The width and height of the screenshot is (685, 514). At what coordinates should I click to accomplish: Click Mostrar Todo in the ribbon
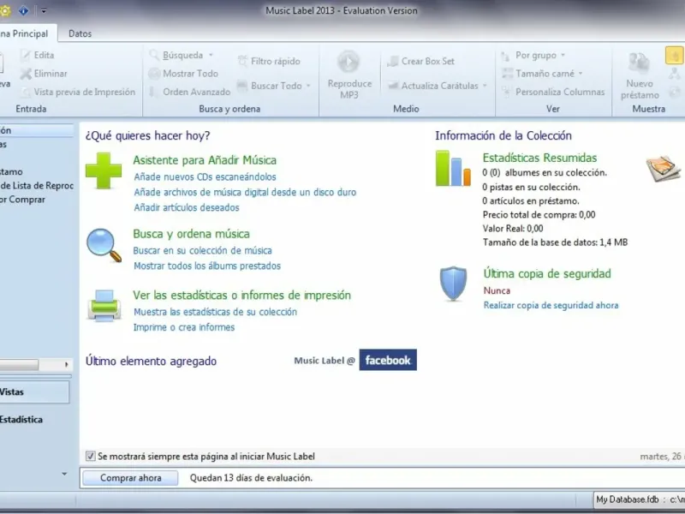point(183,74)
